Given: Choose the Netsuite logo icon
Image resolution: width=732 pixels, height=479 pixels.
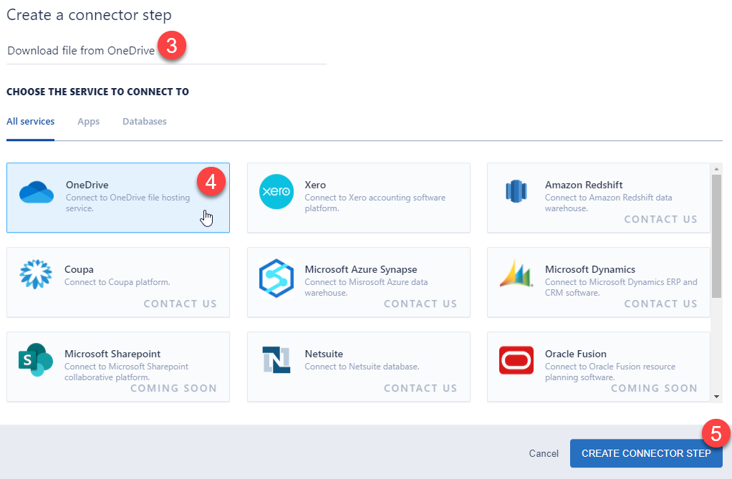Looking at the screenshot, I should point(276,361).
